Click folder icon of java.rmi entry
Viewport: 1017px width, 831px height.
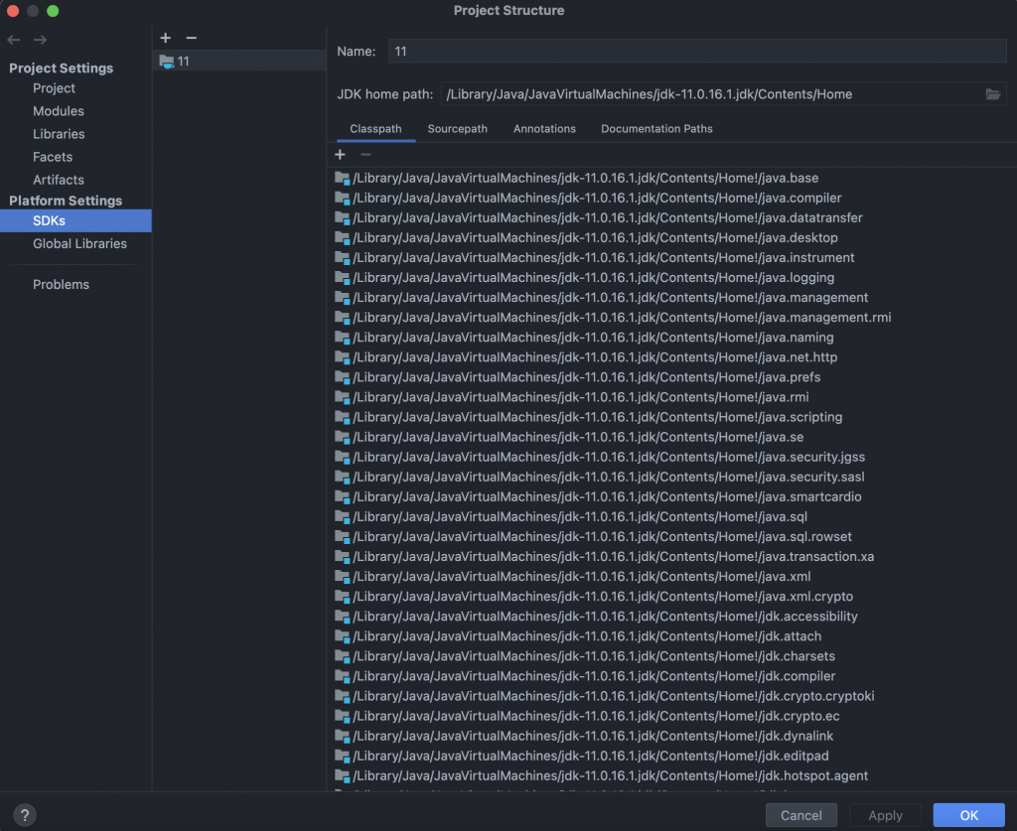point(343,397)
